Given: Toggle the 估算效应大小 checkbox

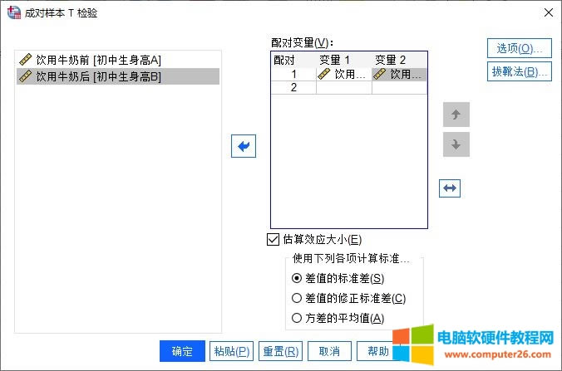Looking at the screenshot, I should point(273,239).
